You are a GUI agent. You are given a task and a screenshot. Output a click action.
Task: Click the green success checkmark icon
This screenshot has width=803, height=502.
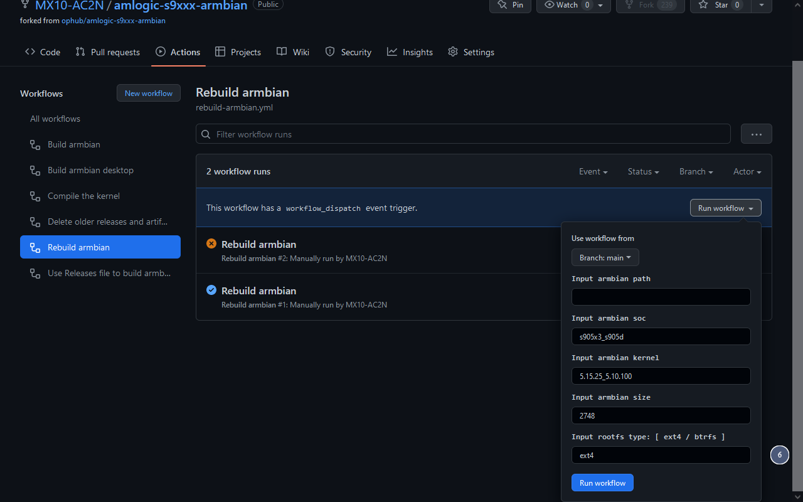click(211, 290)
